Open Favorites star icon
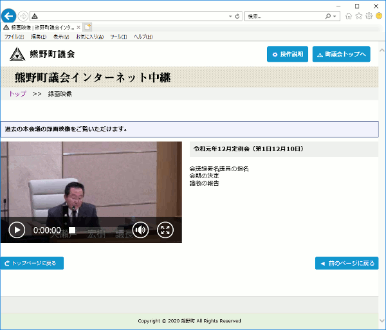The image size is (386, 330). click(x=359, y=16)
